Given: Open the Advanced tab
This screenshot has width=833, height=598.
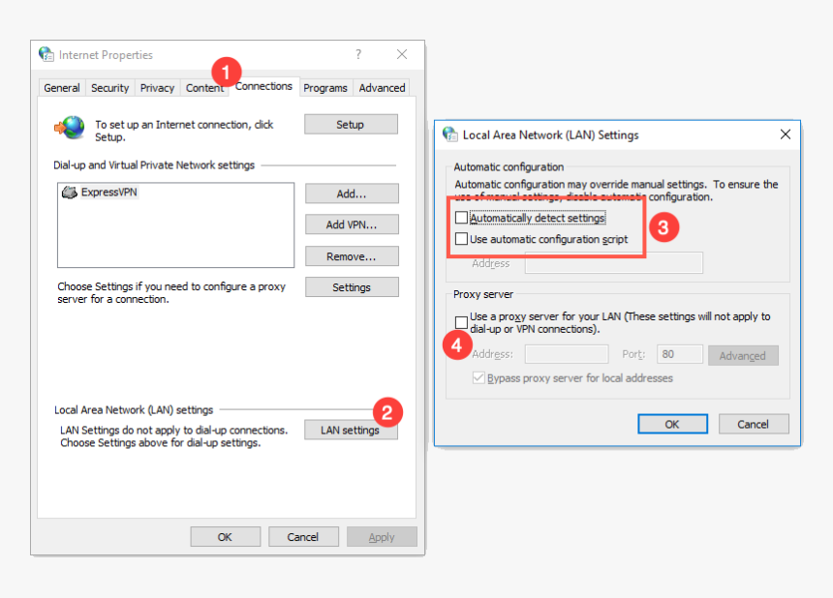Looking at the screenshot, I should (x=382, y=87).
